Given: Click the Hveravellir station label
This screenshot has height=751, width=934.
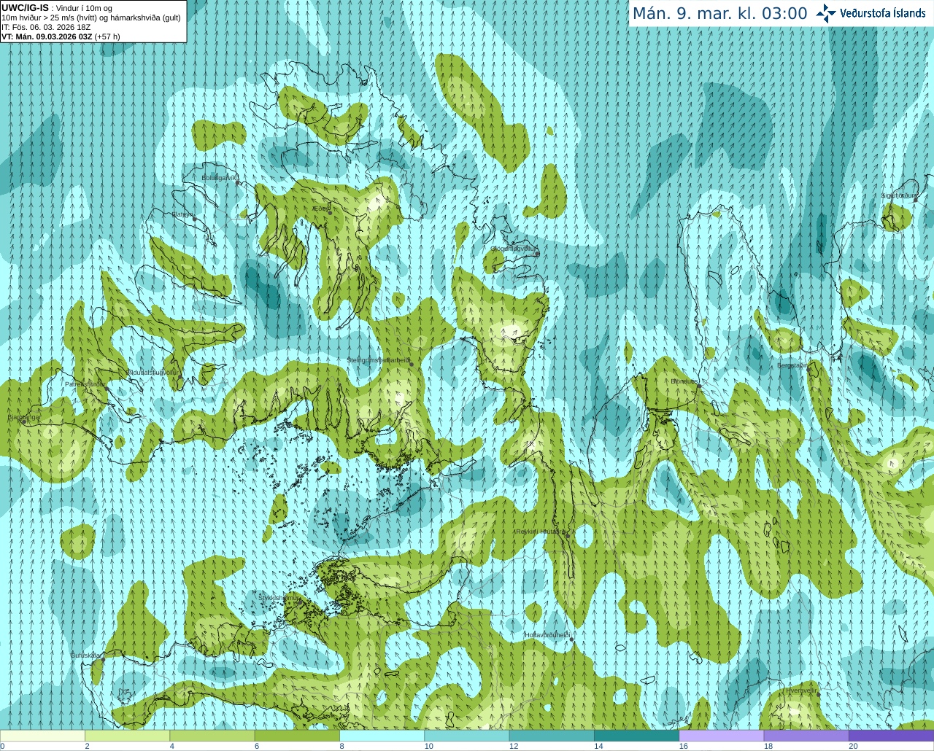Looking at the screenshot, I should pos(801,690).
